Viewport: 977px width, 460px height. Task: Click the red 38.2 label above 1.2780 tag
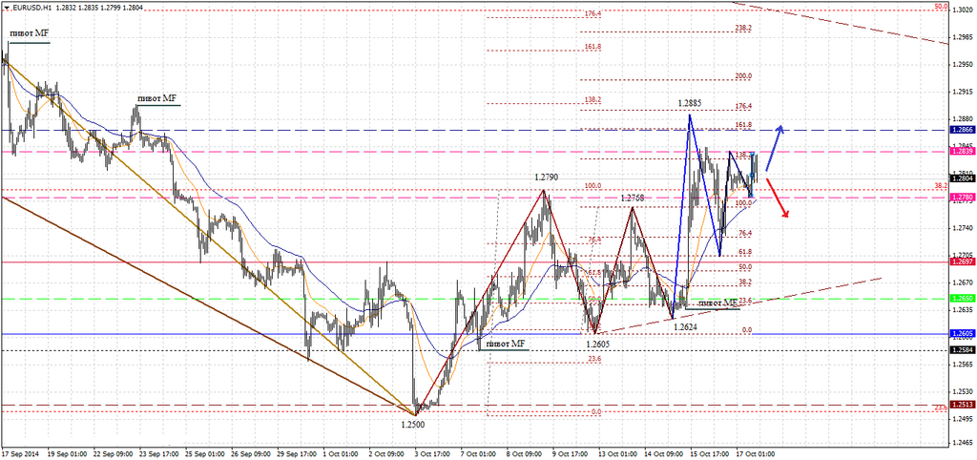[941, 186]
